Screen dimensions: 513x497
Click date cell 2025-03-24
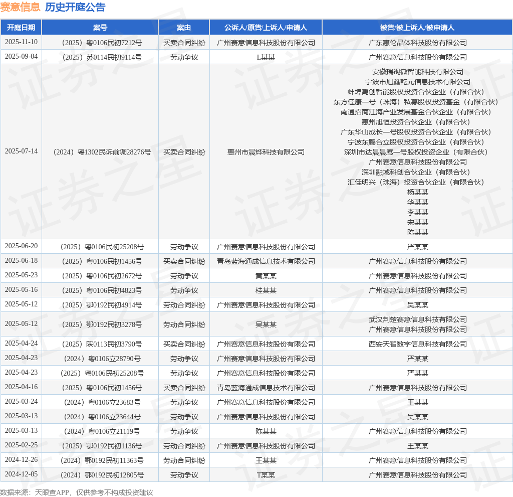[21, 401]
